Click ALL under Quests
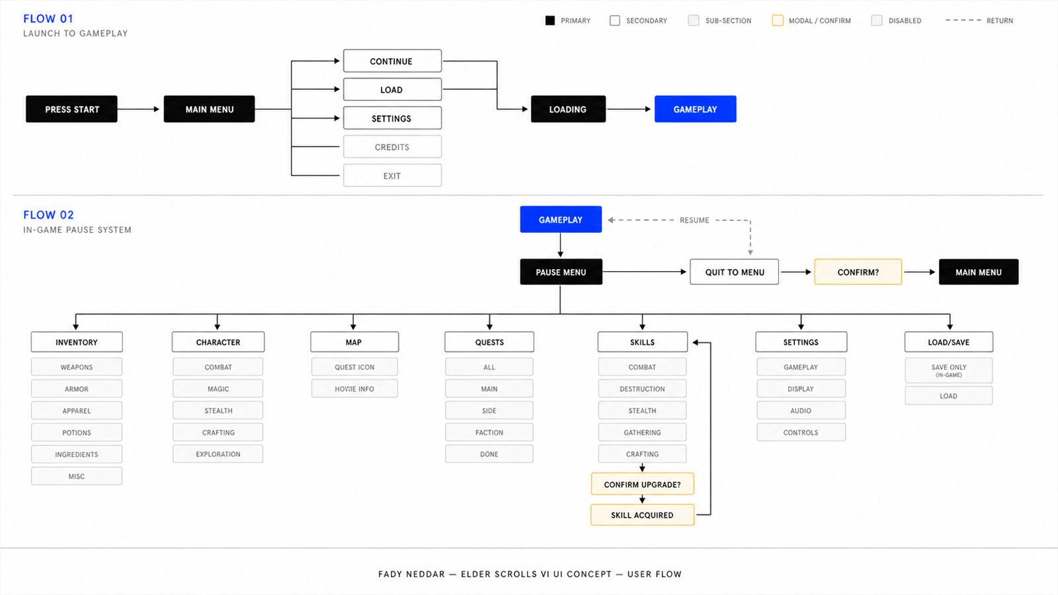Screen dimensions: 1058x595 (x=489, y=367)
